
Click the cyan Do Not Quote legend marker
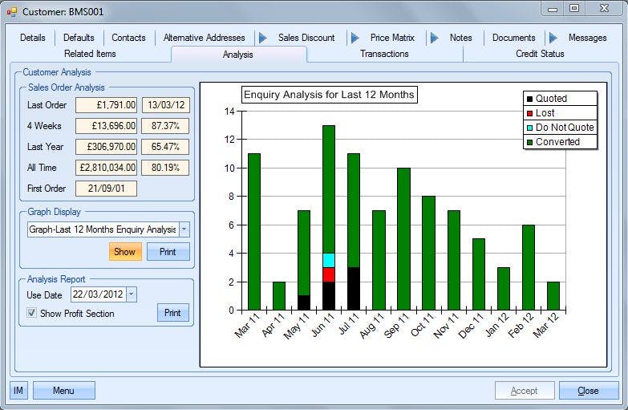tap(529, 128)
